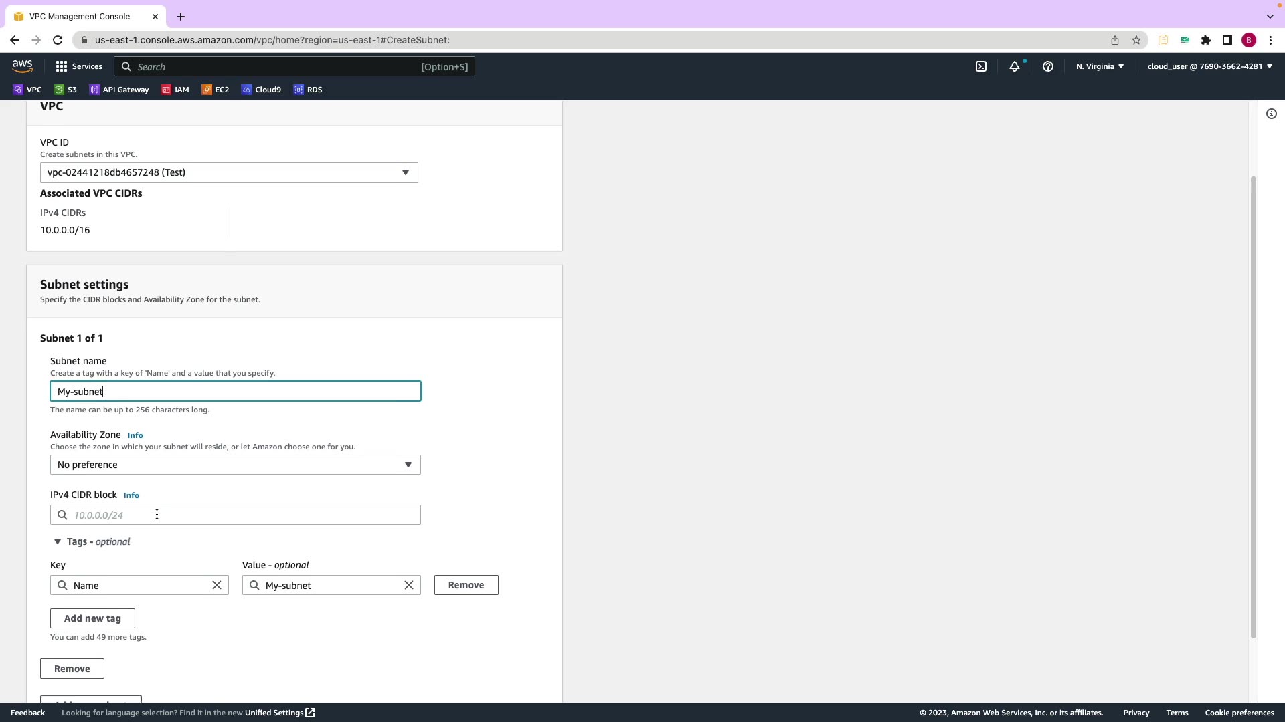Open the CloudShell icon in the top bar
Image resolution: width=1285 pixels, height=722 pixels.
click(981, 66)
